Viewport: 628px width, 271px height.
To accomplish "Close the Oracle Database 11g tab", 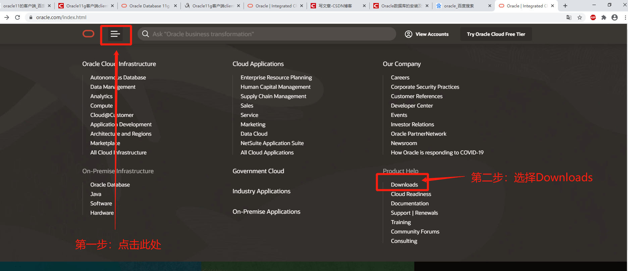I will pos(175,6).
